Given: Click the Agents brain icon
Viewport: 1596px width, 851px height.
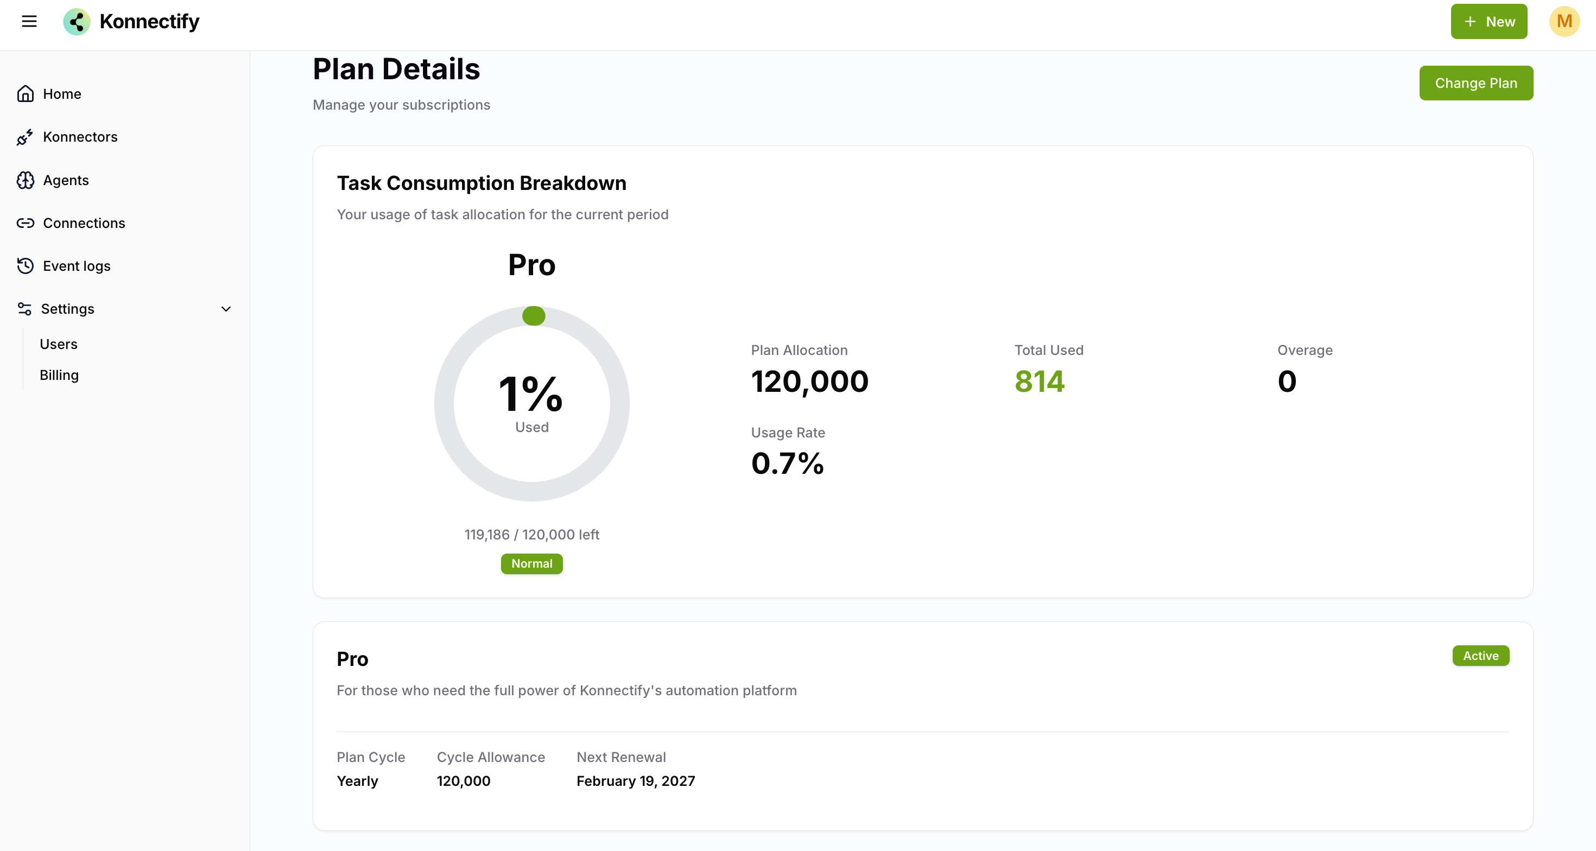Looking at the screenshot, I should tap(26, 180).
